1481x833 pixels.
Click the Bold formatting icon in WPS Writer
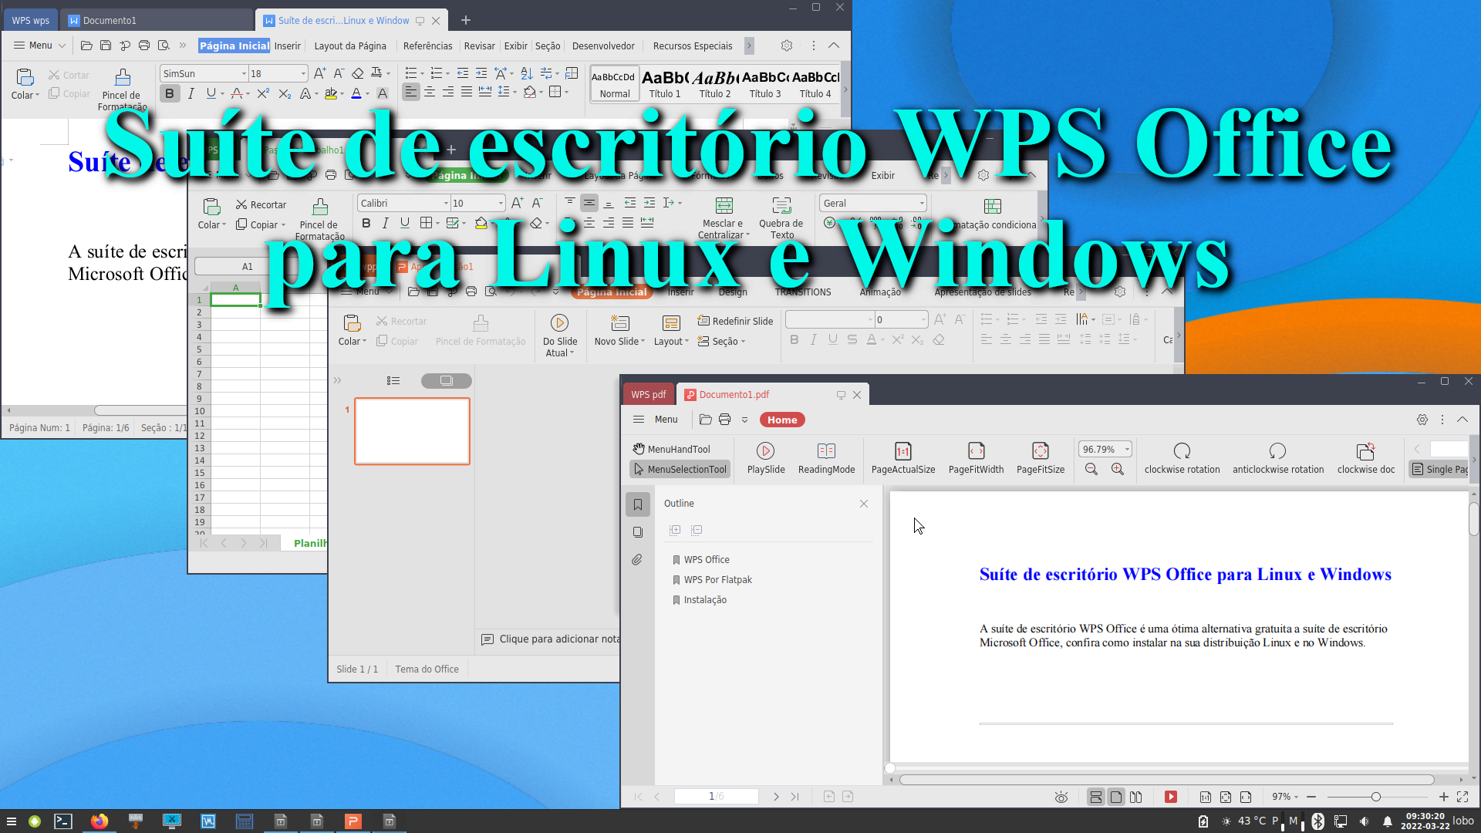169,93
